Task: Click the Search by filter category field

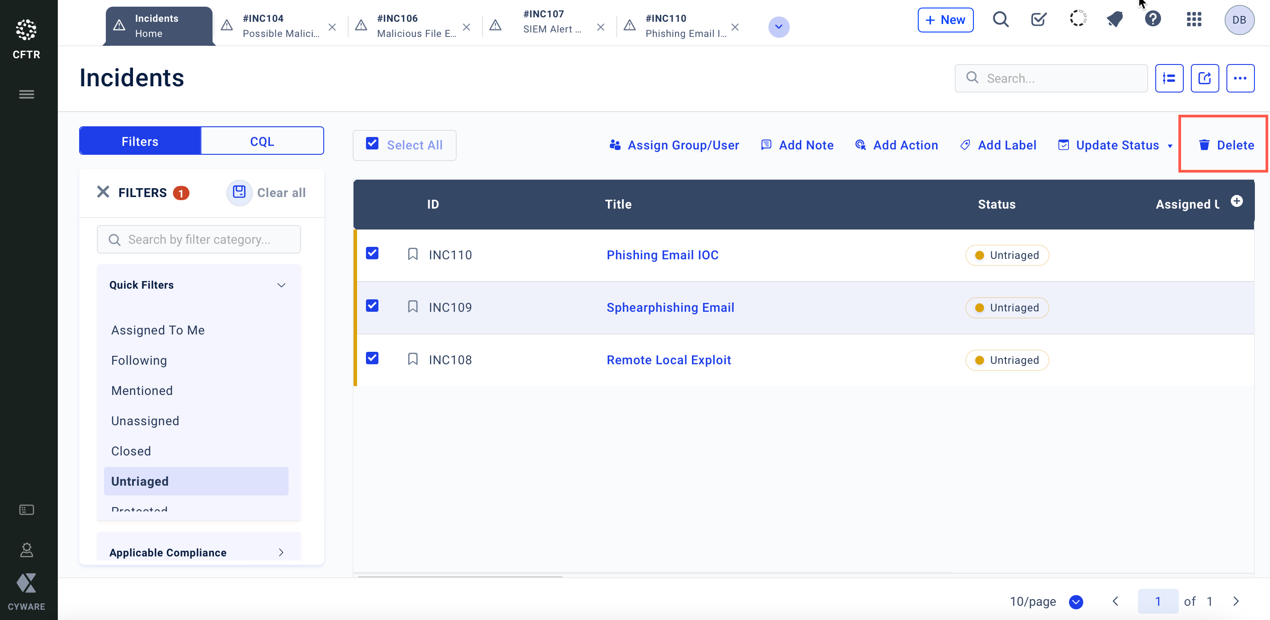Action: [x=199, y=239]
